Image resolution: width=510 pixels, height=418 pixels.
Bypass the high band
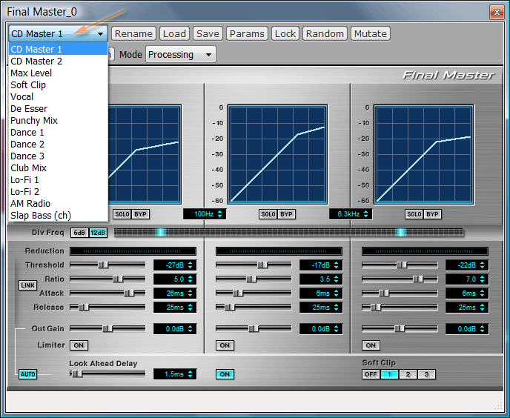(x=432, y=214)
